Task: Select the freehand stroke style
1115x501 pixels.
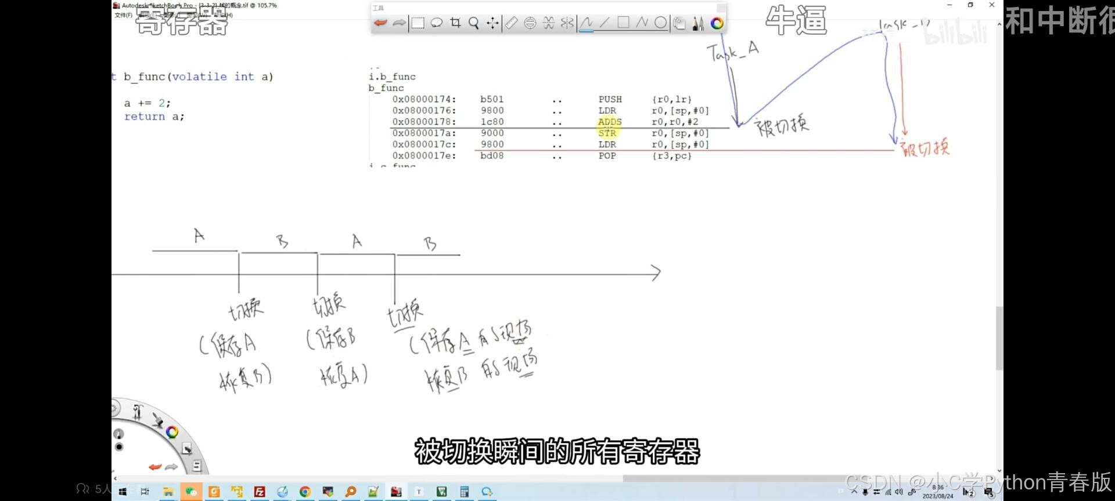Action: click(587, 23)
